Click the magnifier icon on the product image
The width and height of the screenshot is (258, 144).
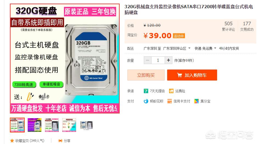pyautogui.click(x=116, y=109)
